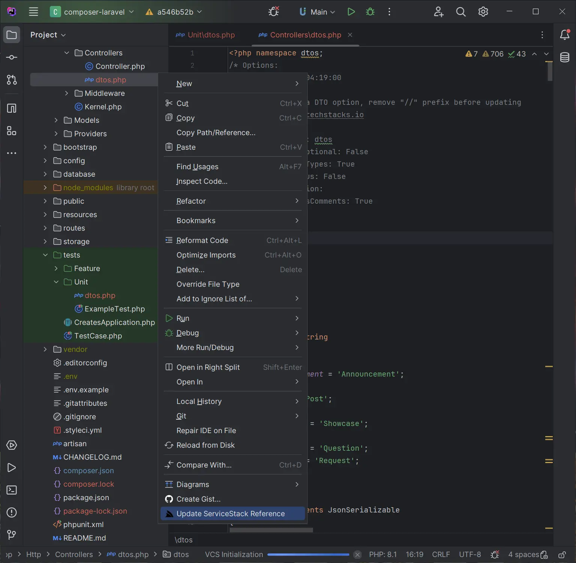Open Code With Me user icon
Image resolution: width=576 pixels, height=563 pixels.
438,12
